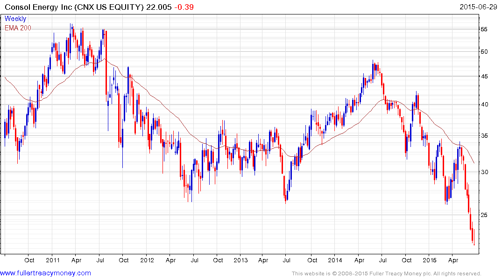This screenshot has height=280, width=502.
Task: Click the 2011 year label on time axis
Action: click(53, 260)
